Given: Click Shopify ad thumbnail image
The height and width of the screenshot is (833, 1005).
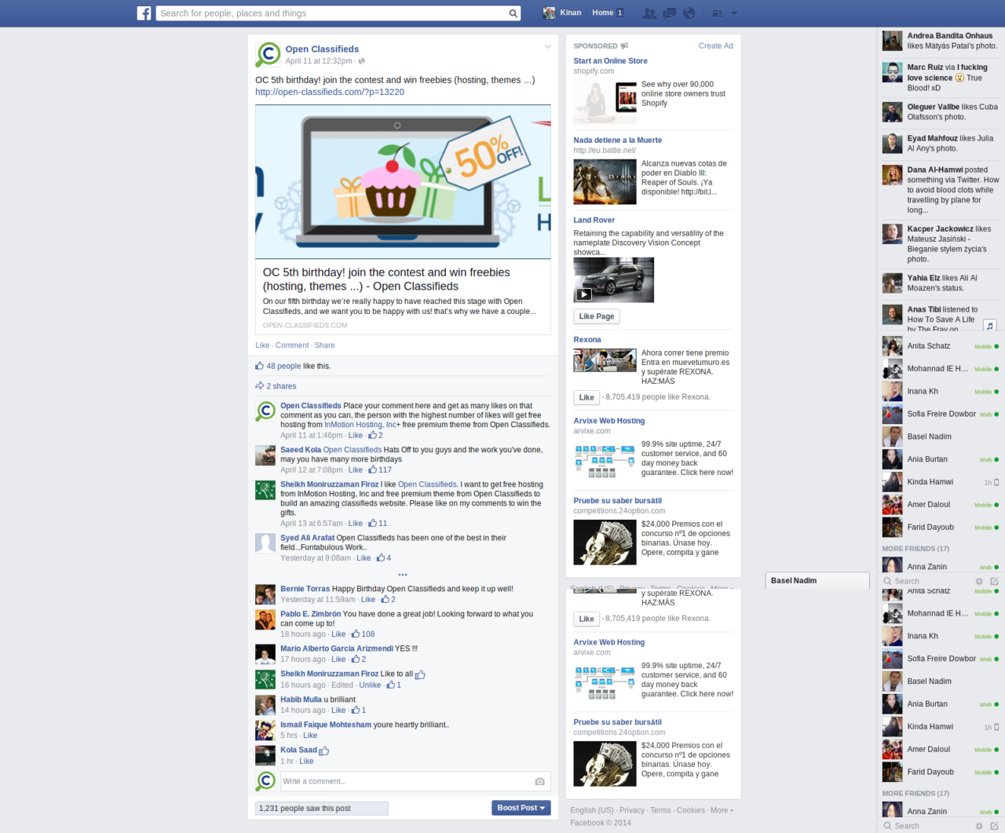Looking at the screenshot, I should (x=605, y=102).
